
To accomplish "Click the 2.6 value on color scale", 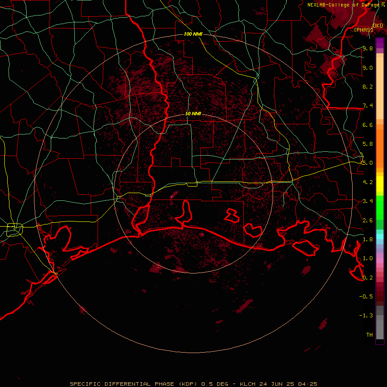I will click(368, 220).
